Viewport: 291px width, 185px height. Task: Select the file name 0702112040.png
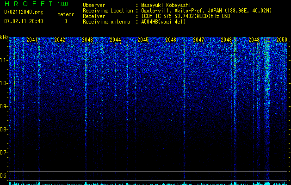click(24, 12)
